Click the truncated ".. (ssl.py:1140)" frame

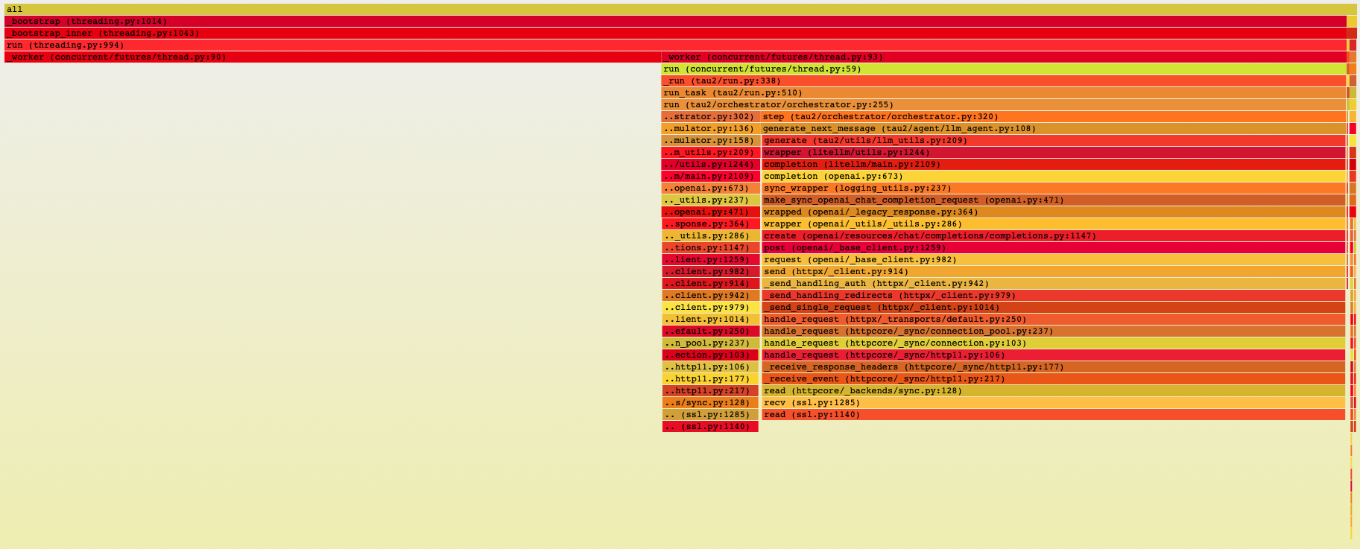(710, 426)
